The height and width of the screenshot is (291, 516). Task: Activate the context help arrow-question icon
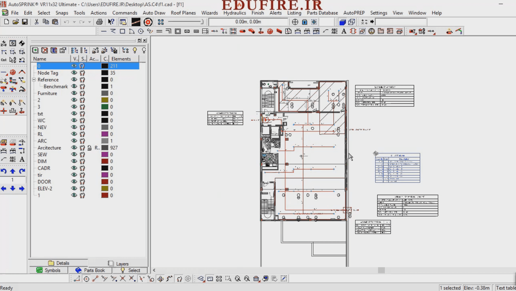click(111, 22)
